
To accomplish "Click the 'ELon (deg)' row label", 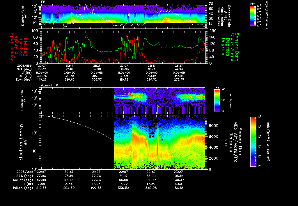I will click(24, 79).
